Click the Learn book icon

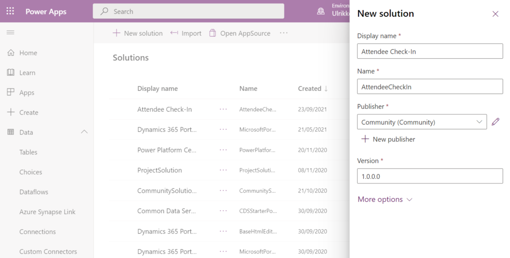[x=11, y=73]
